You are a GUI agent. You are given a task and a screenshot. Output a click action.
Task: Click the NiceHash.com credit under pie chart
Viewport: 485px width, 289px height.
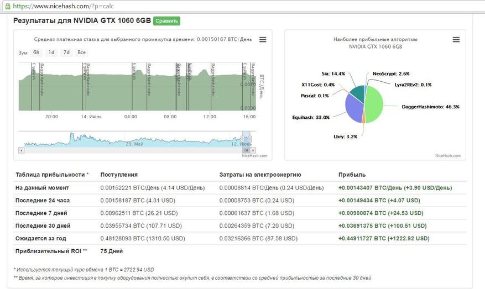[x=448, y=156]
